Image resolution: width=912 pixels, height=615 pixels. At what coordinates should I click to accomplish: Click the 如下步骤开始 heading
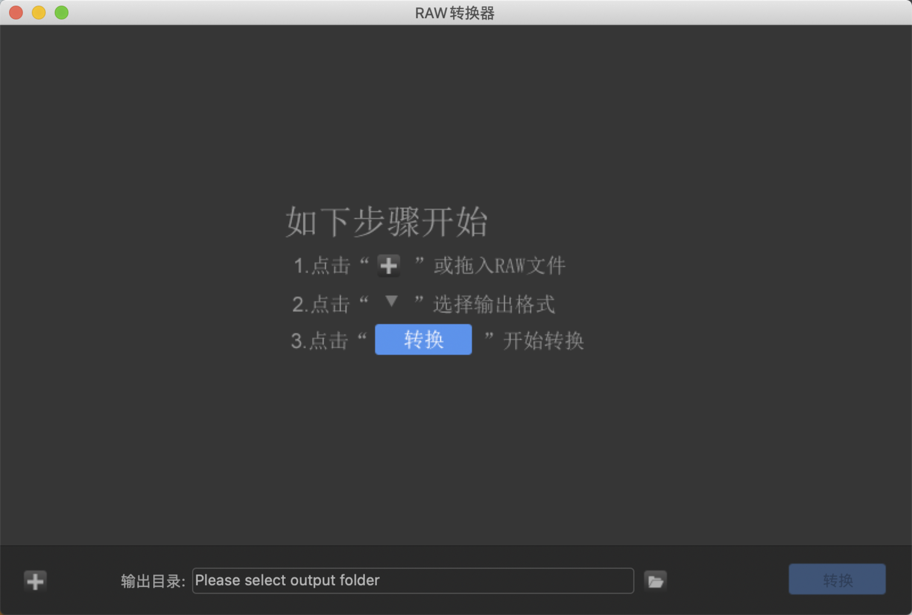point(387,221)
